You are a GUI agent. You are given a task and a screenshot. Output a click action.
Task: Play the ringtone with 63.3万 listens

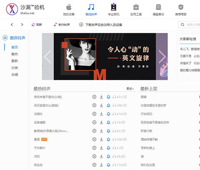94,131
